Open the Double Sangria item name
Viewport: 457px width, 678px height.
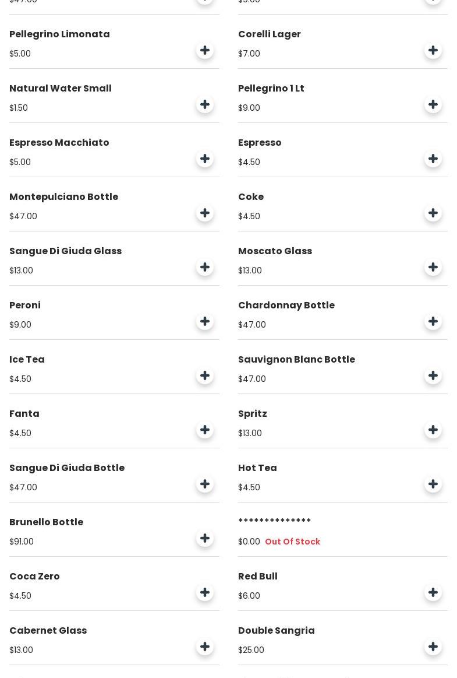tap(276, 631)
